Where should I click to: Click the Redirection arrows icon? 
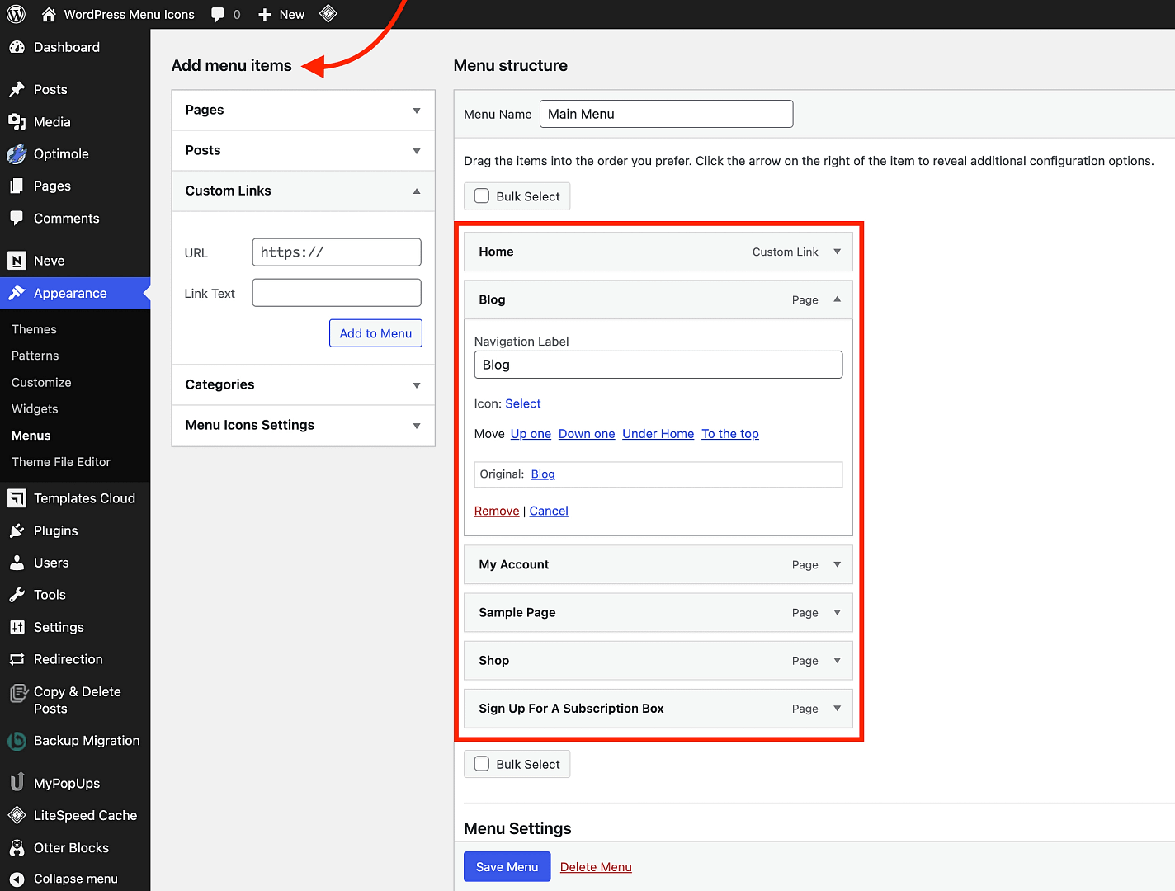point(17,659)
